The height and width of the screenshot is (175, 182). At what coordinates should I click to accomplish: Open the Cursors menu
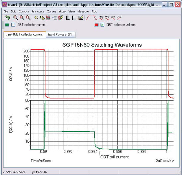pos(24,11)
